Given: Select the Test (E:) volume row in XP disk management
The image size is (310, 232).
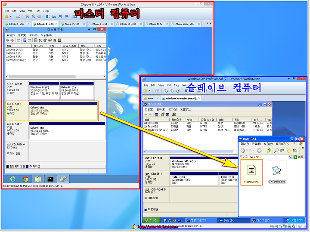Looking at the screenshot, I should tap(208, 127).
